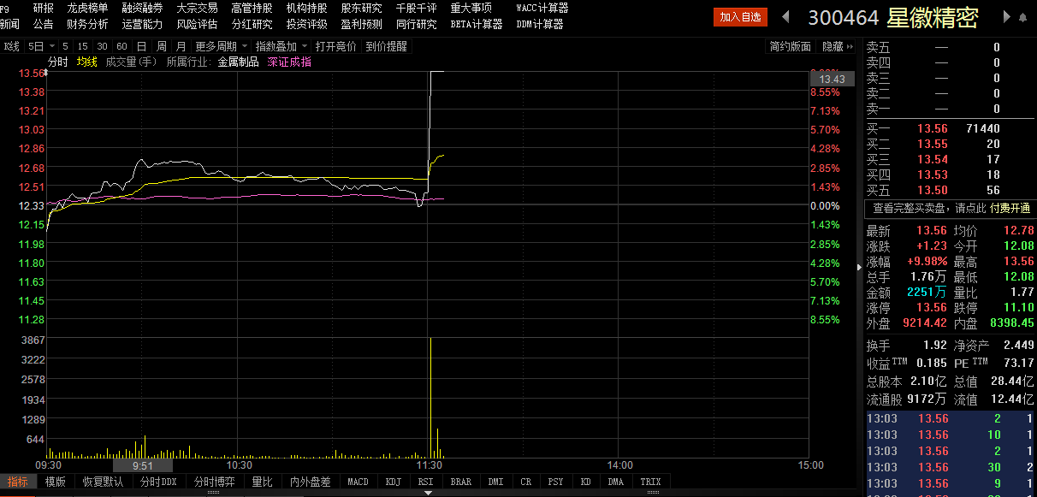Click the 简约版面 layout button
1037x497 pixels.
(x=790, y=46)
